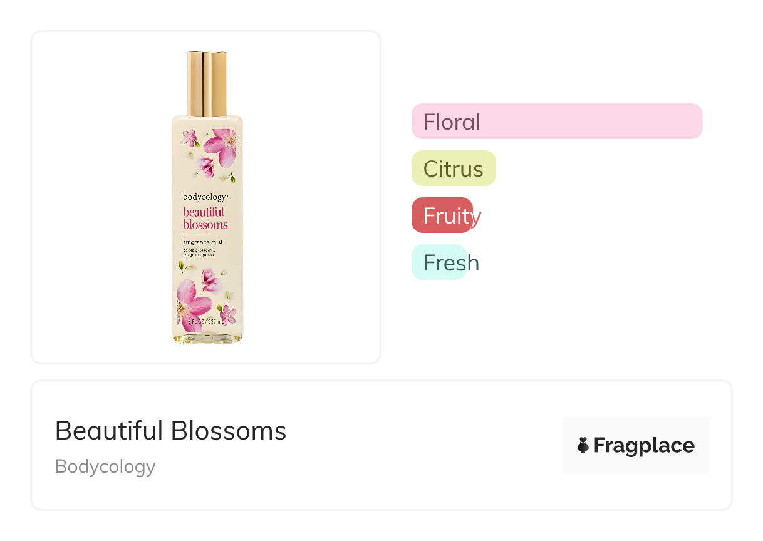Click the magnolia bloom below fragrance mist text

(x=210, y=281)
